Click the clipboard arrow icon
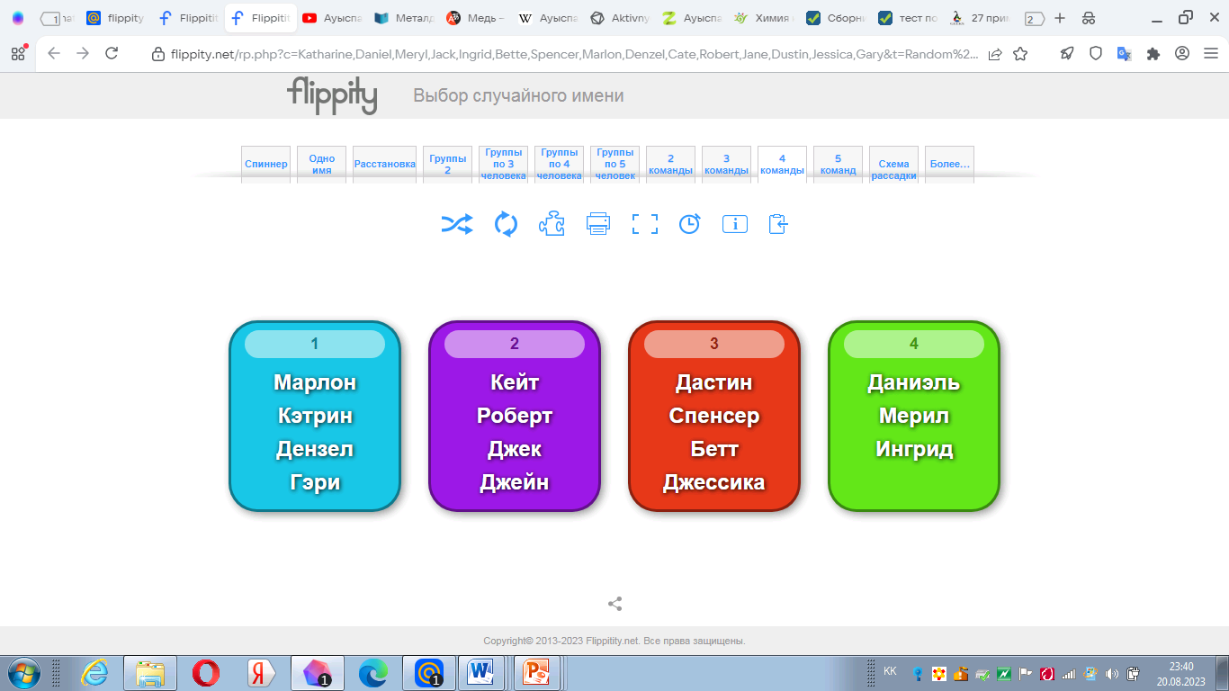The height and width of the screenshot is (691, 1229). point(778,224)
